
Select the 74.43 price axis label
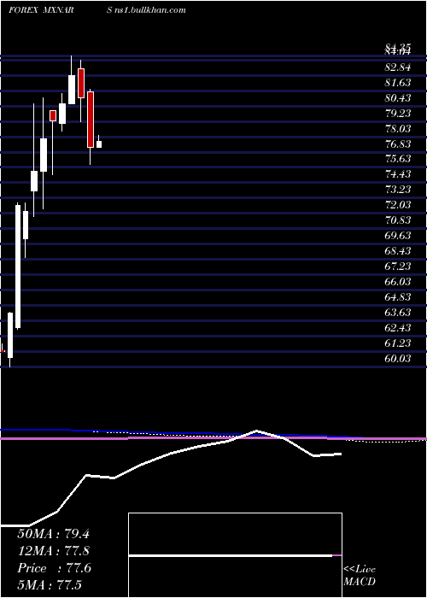(398, 174)
